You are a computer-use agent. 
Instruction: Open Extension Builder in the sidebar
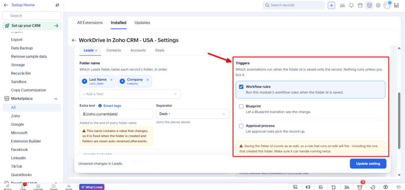26,141
